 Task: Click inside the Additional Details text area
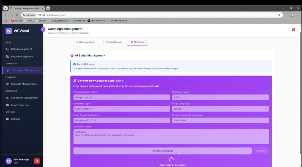(x=171, y=136)
